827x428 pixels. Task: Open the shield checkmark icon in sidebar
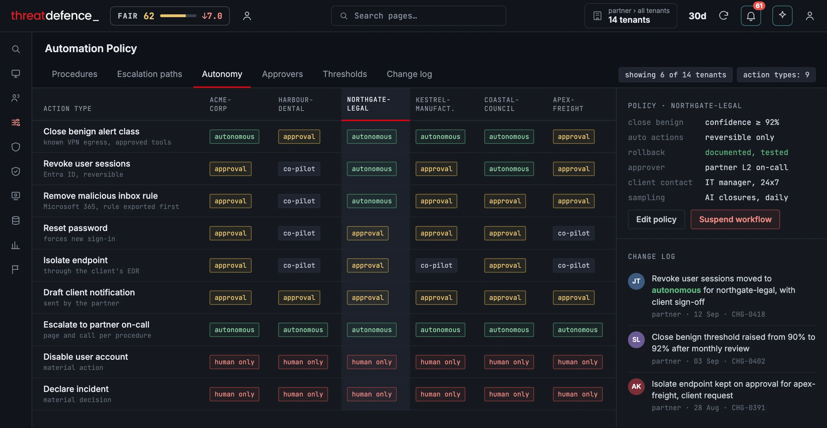16,171
